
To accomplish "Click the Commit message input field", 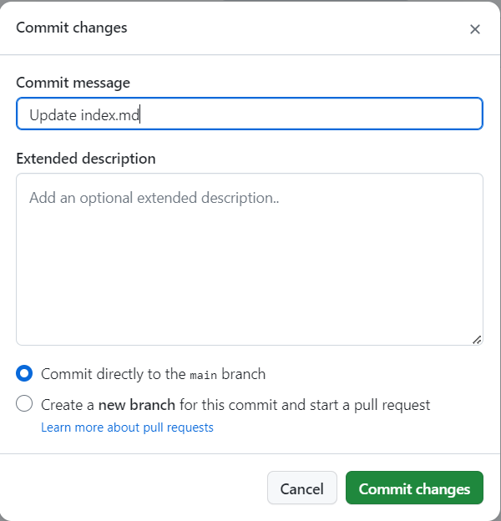I will click(250, 114).
